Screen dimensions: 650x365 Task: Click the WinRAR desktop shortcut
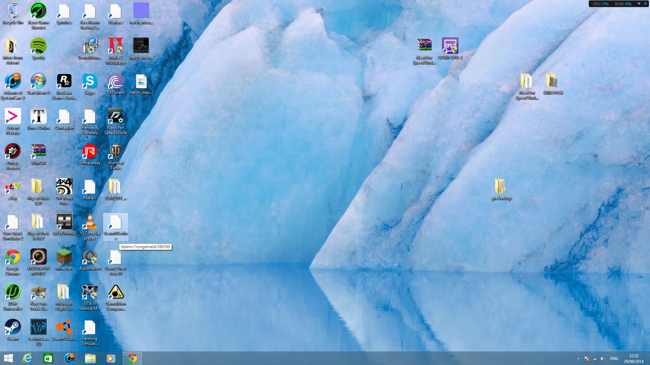tap(38, 155)
